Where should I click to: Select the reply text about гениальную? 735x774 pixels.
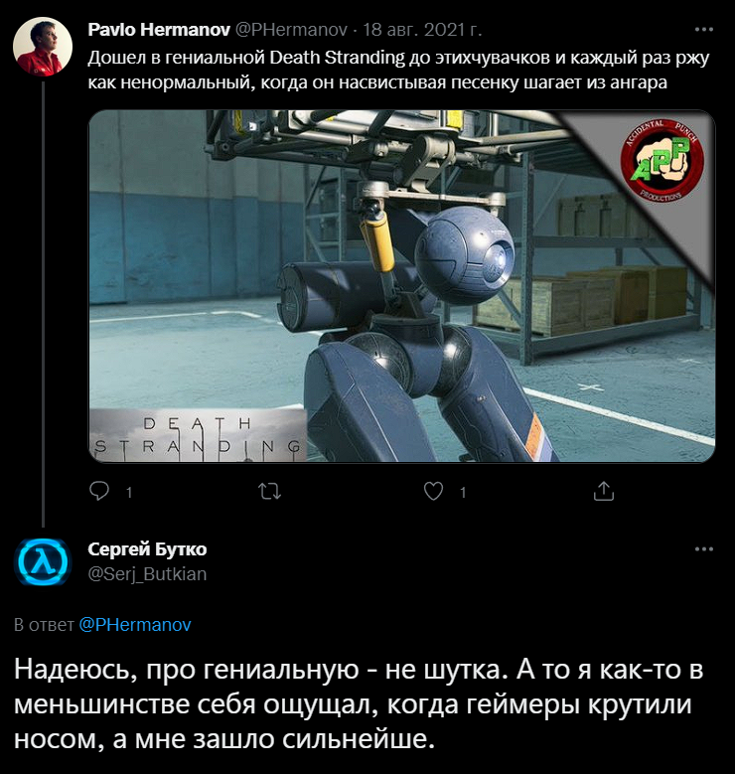pos(359,704)
